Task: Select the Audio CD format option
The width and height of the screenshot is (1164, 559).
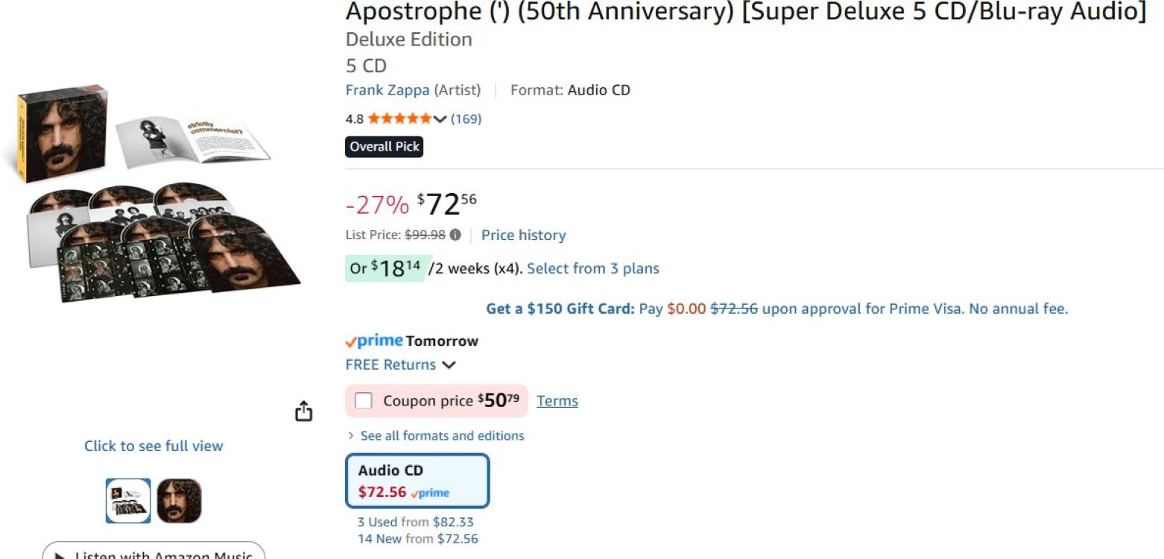Action: 417,481
